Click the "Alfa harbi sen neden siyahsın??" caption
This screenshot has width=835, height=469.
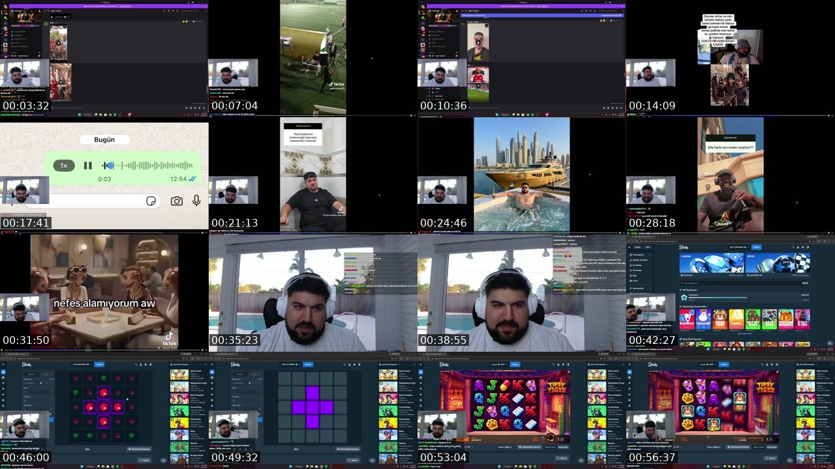point(730,147)
